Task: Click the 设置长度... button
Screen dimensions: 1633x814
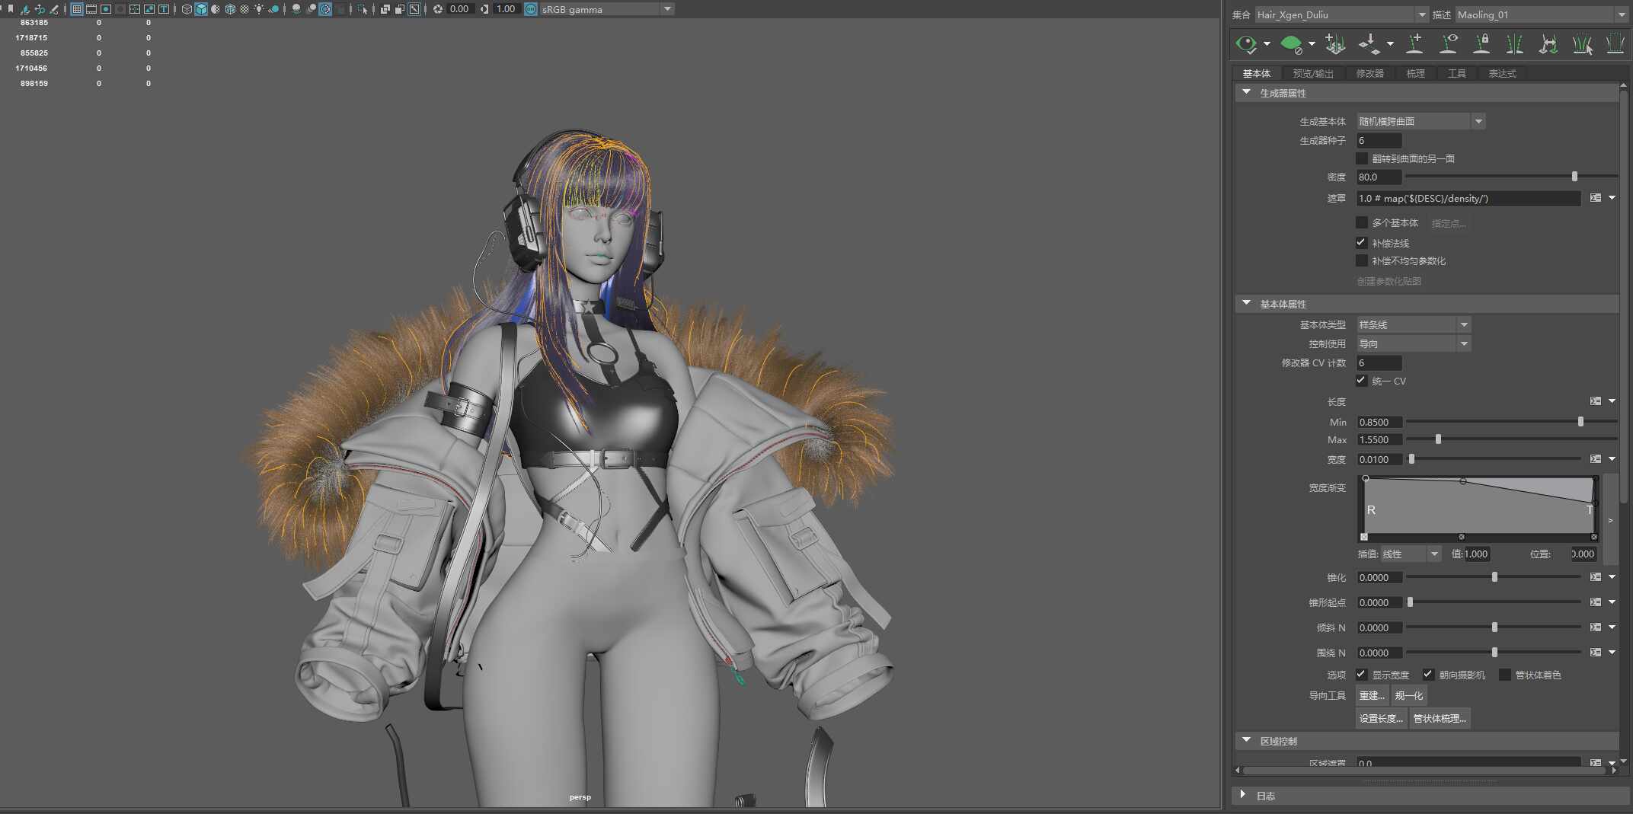Action: point(1381,718)
